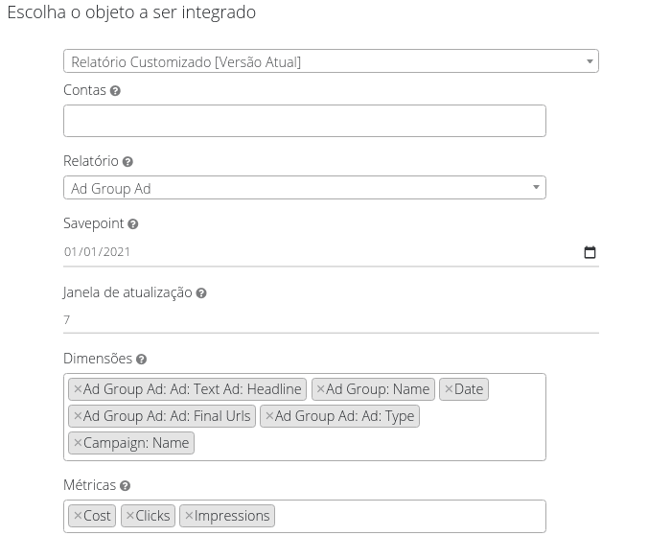Screen dimensions: 648x559
Task: Click help icon beside Relatório label
Action: pos(127,162)
